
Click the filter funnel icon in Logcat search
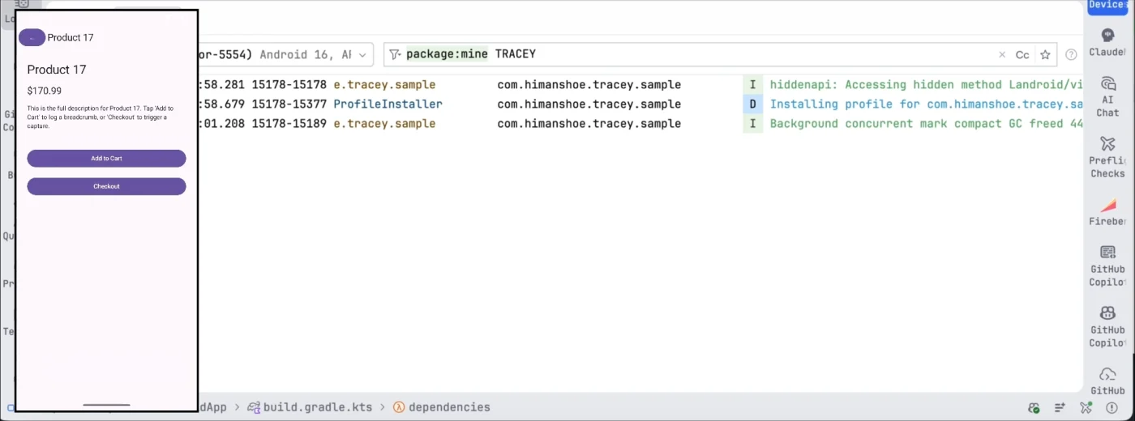click(395, 54)
